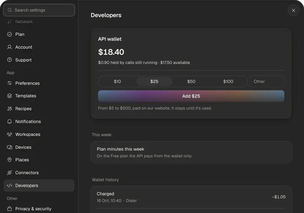This screenshot has width=304, height=213.
Task: Select Places in the sidebar
Action: pyautogui.click(x=39, y=160)
